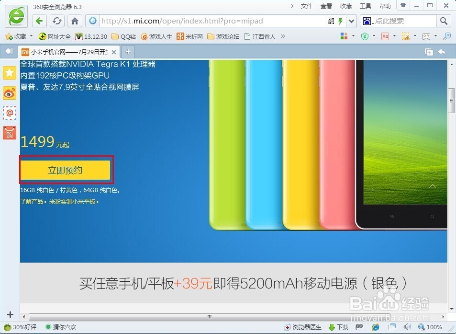The width and height of the screenshot is (456, 334).
Task: Reload the page with the refresh icon
Action: [57, 21]
